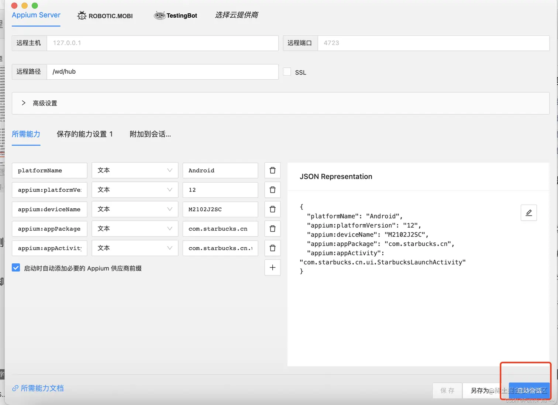Click the StarbucksLaunchActivity line in JSON
The height and width of the screenshot is (405, 558).
383,262
